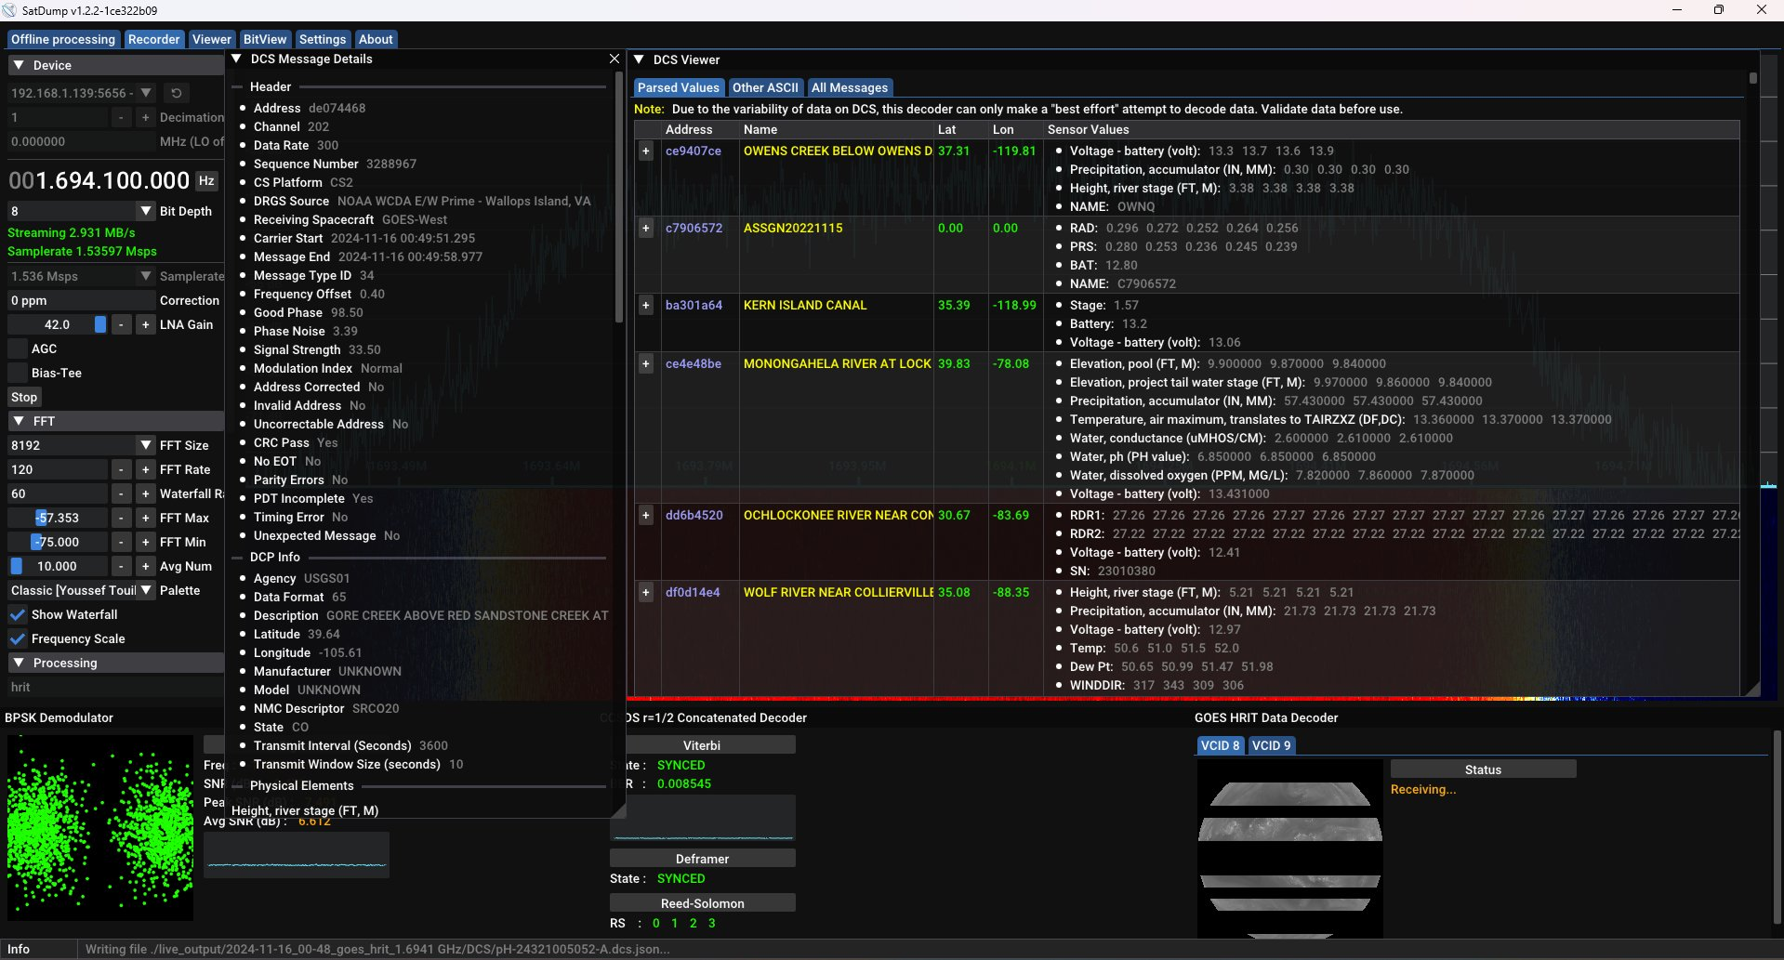The width and height of the screenshot is (1784, 960).
Task: Select the Other ASCII tab
Action: pyautogui.click(x=765, y=87)
